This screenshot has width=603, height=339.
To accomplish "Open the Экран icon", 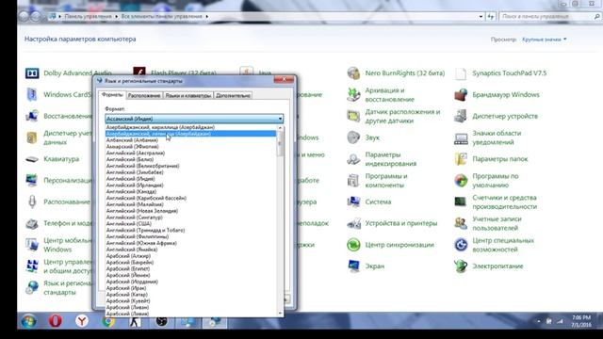I will [353, 266].
